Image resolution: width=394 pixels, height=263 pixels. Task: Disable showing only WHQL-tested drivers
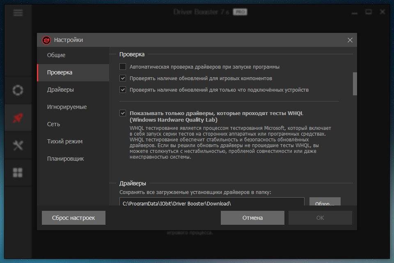[123, 113]
